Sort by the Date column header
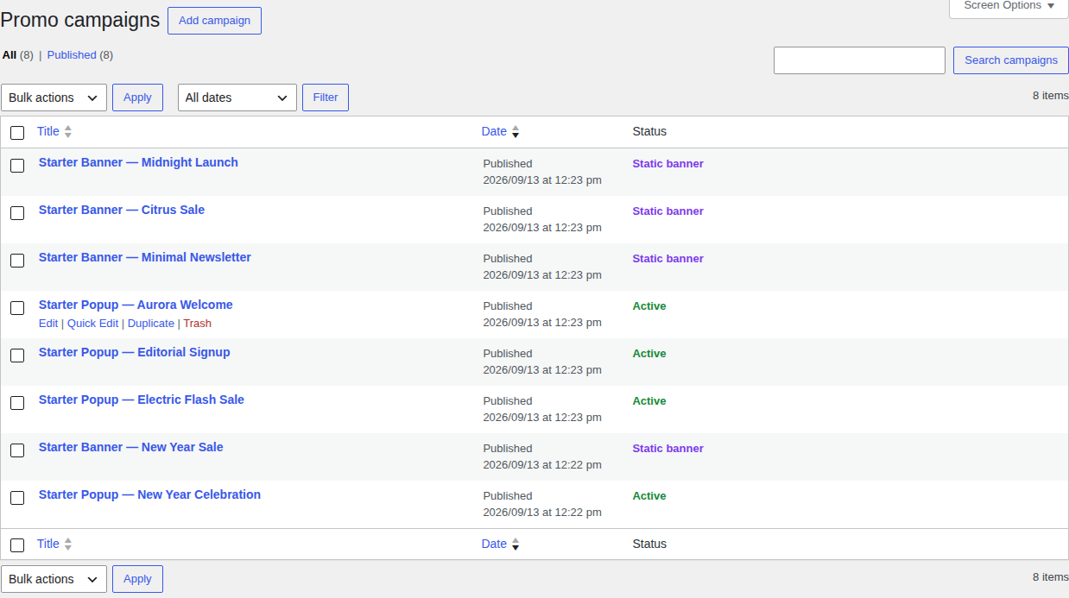This screenshot has width=1069, height=598. click(x=494, y=131)
